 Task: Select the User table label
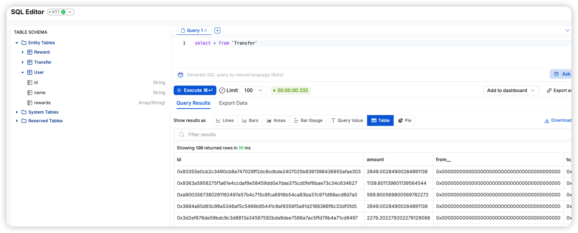pos(39,72)
